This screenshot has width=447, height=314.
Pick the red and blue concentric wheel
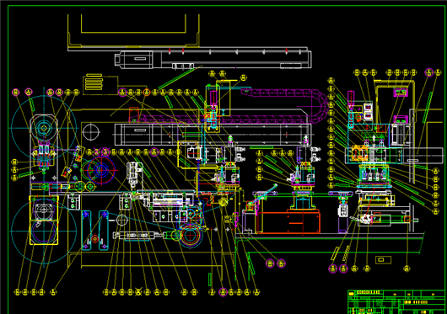(101, 170)
